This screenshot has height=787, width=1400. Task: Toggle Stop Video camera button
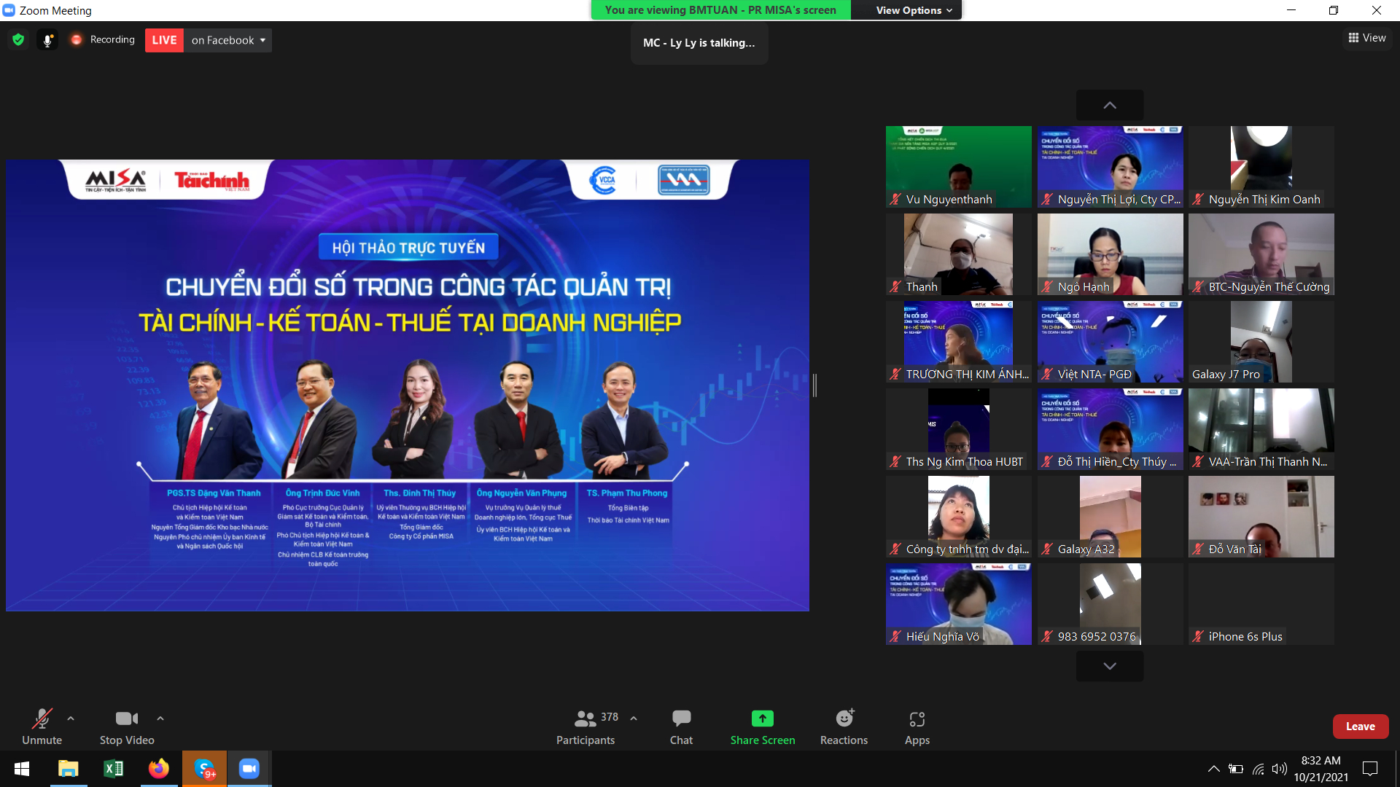click(x=127, y=727)
